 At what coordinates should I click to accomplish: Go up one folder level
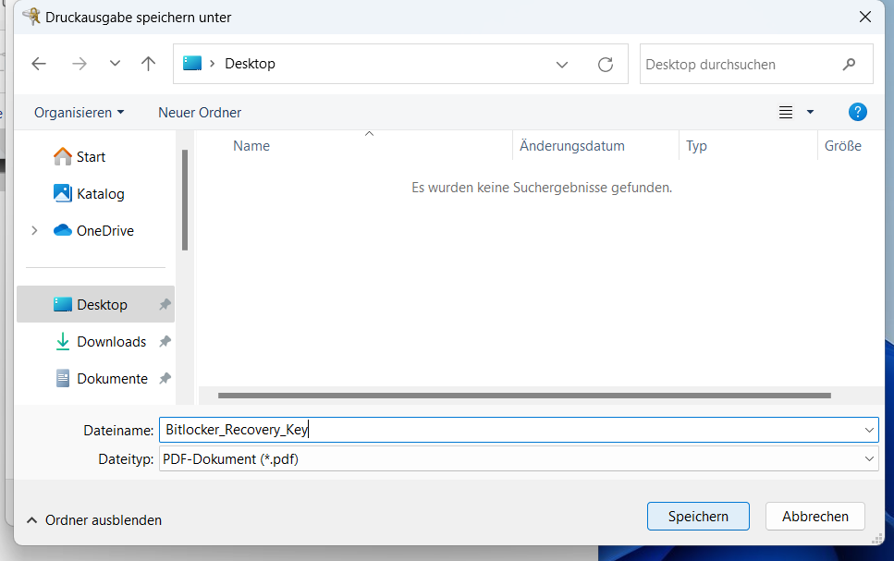[x=148, y=64]
